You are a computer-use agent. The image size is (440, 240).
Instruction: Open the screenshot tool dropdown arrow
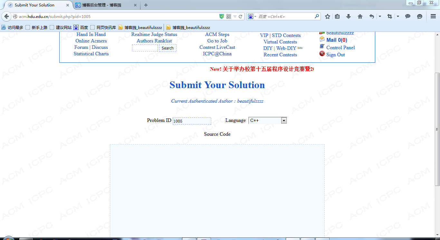(398, 16)
